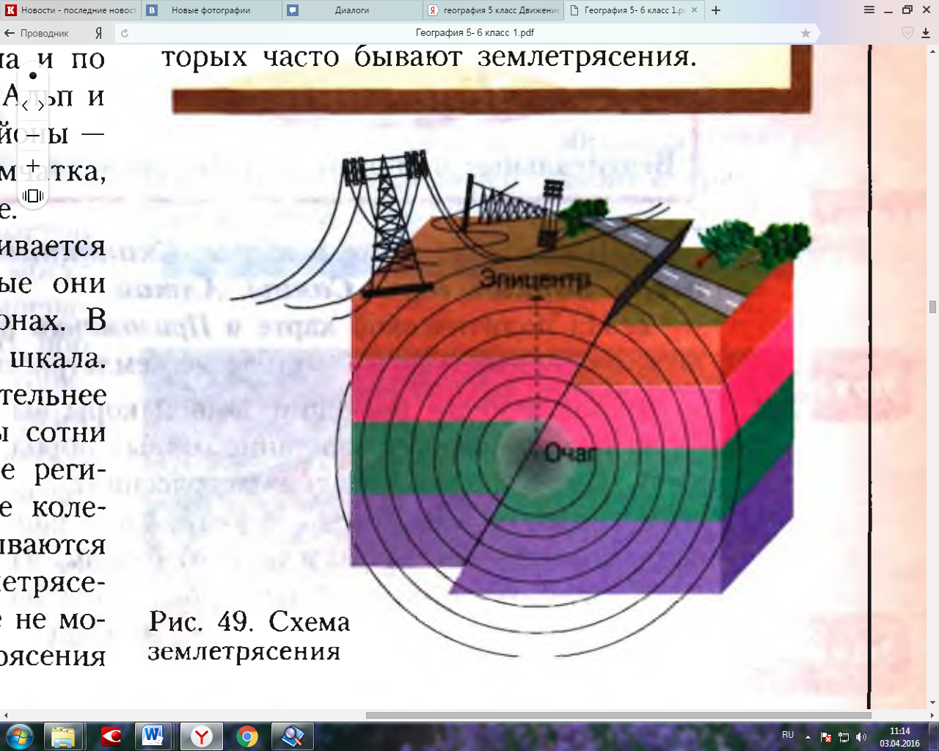Click scroll-left arrow of horizontal scrollbar

tap(6, 715)
